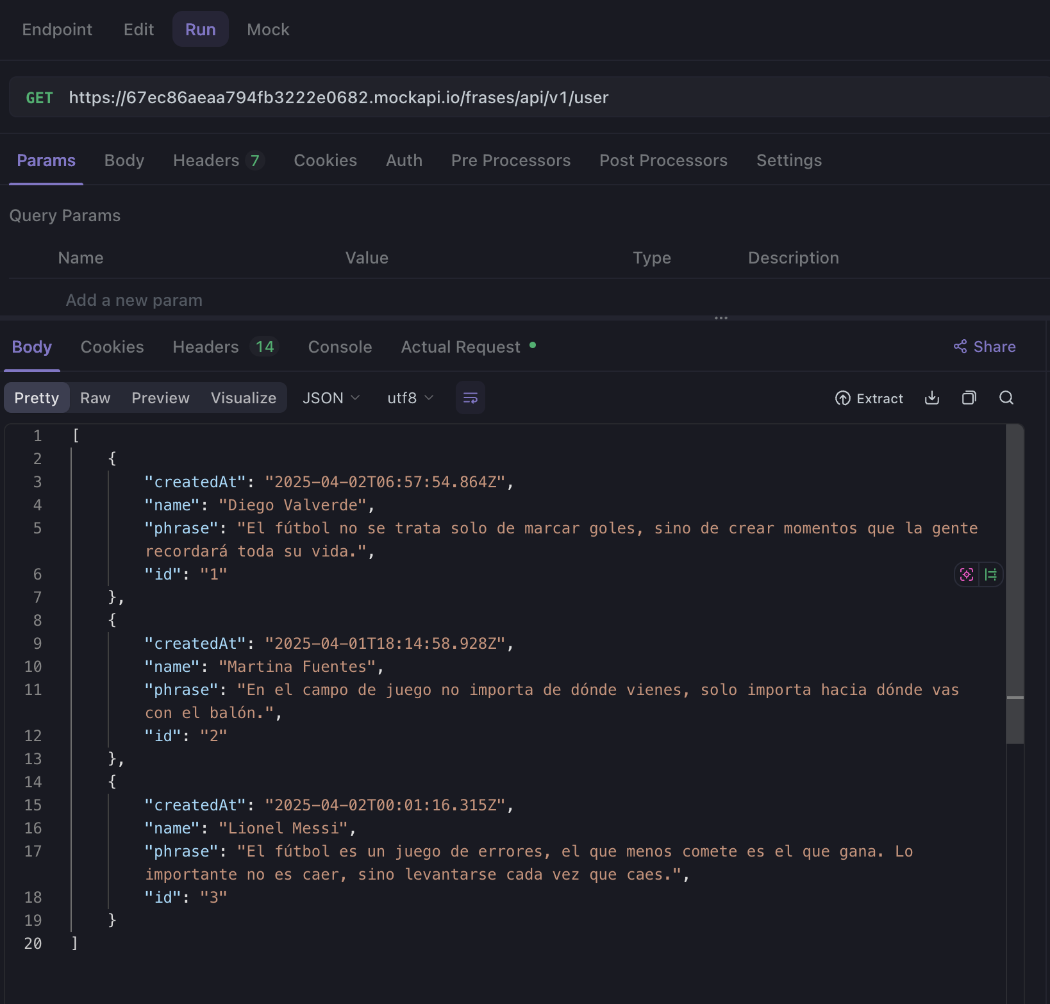Click the Share link

click(985, 347)
